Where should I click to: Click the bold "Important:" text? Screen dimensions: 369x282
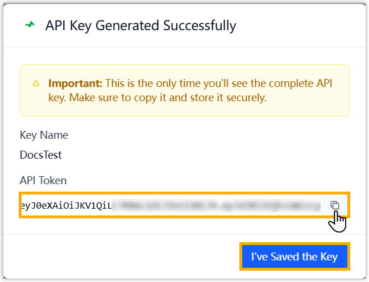pos(75,83)
